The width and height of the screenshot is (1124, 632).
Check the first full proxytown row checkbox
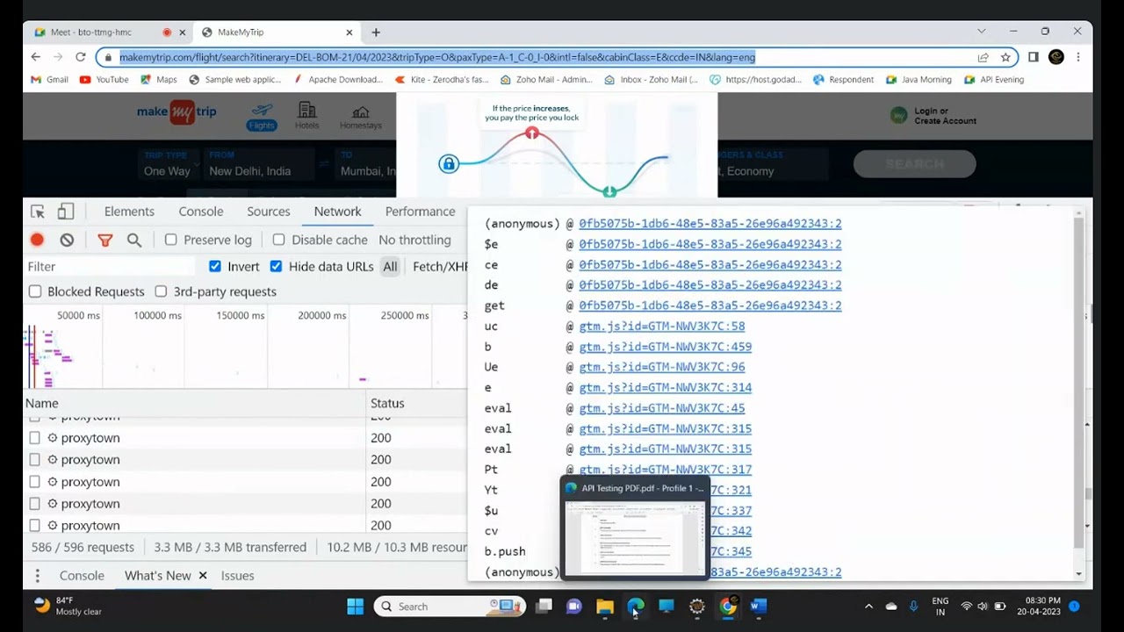pos(34,438)
